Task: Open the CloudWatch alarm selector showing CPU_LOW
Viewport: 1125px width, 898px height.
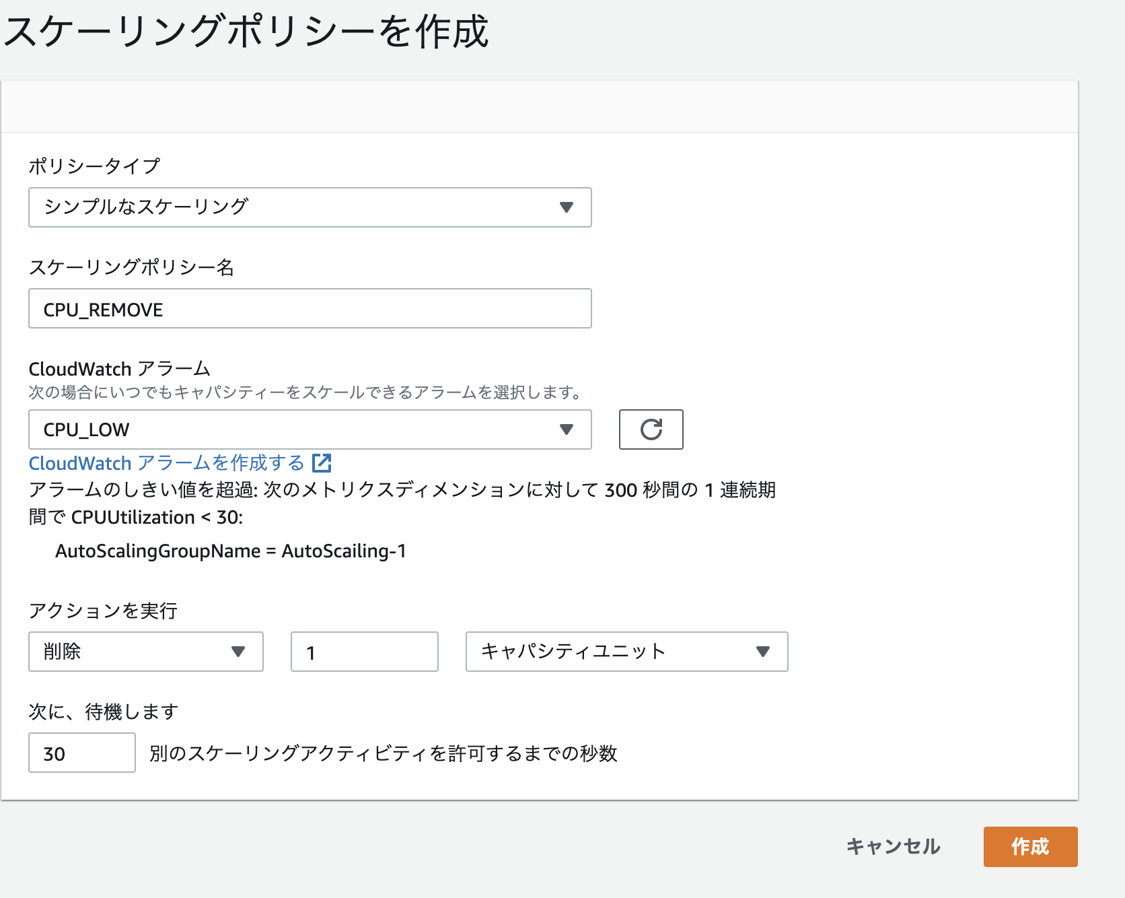Action: tap(310, 429)
